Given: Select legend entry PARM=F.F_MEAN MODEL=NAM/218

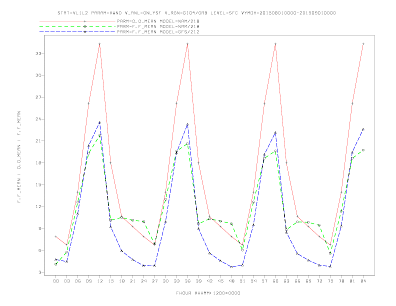Looking at the screenshot, I should click(158, 26).
